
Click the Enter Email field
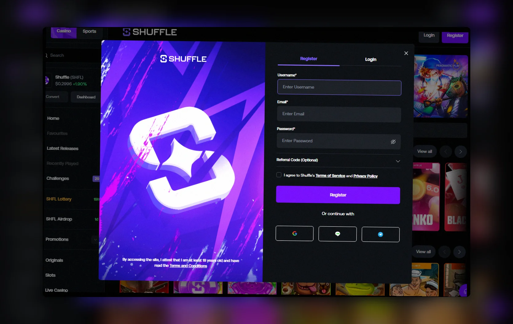coord(339,114)
